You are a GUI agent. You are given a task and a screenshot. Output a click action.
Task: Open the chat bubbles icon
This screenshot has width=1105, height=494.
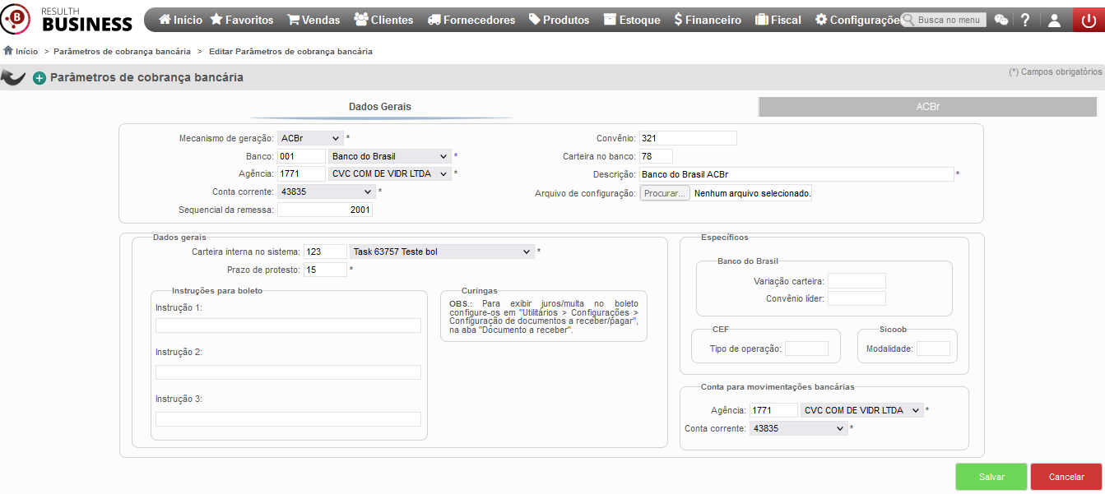(x=1001, y=20)
